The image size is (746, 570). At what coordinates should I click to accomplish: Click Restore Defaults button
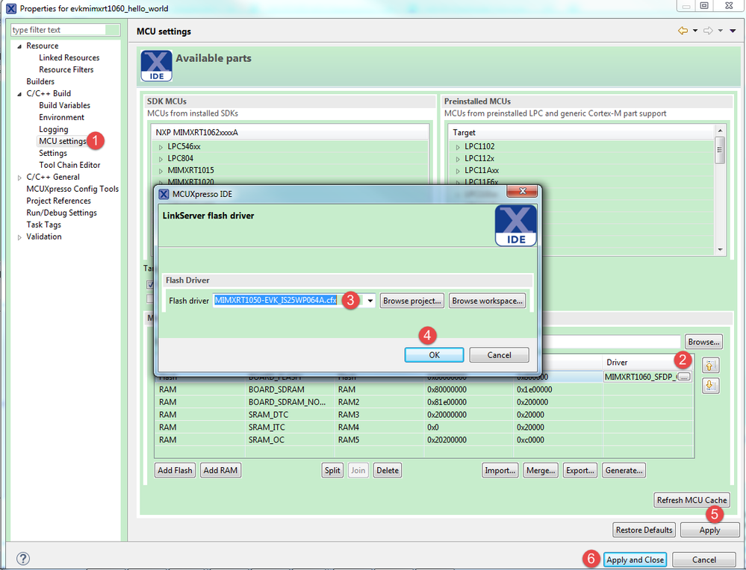point(644,530)
